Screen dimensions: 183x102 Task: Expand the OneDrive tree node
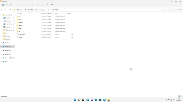pos(1,43)
